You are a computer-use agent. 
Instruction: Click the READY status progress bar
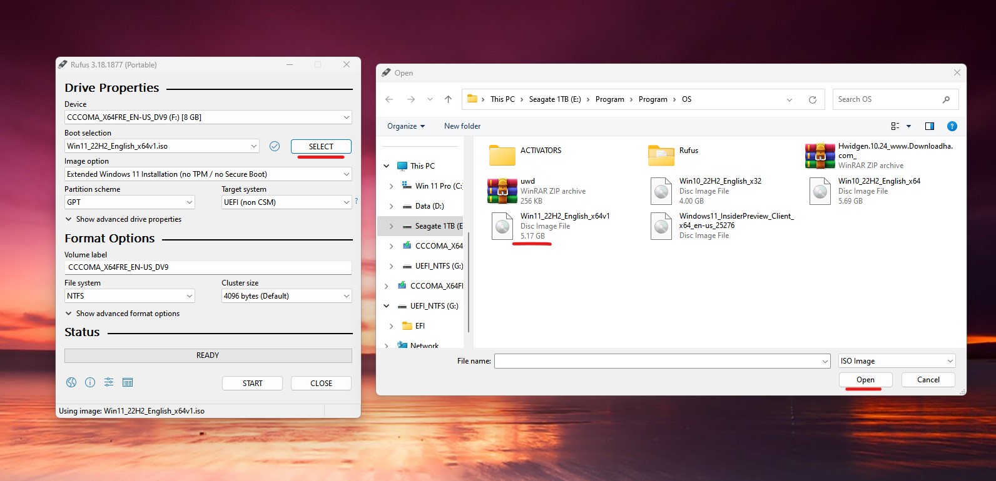pyautogui.click(x=208, y=355)
